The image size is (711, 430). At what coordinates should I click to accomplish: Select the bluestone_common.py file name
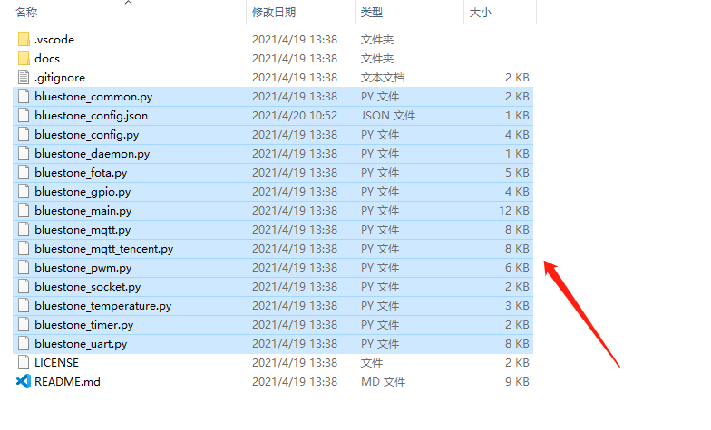pyautogui.click(x=93, y=97)
